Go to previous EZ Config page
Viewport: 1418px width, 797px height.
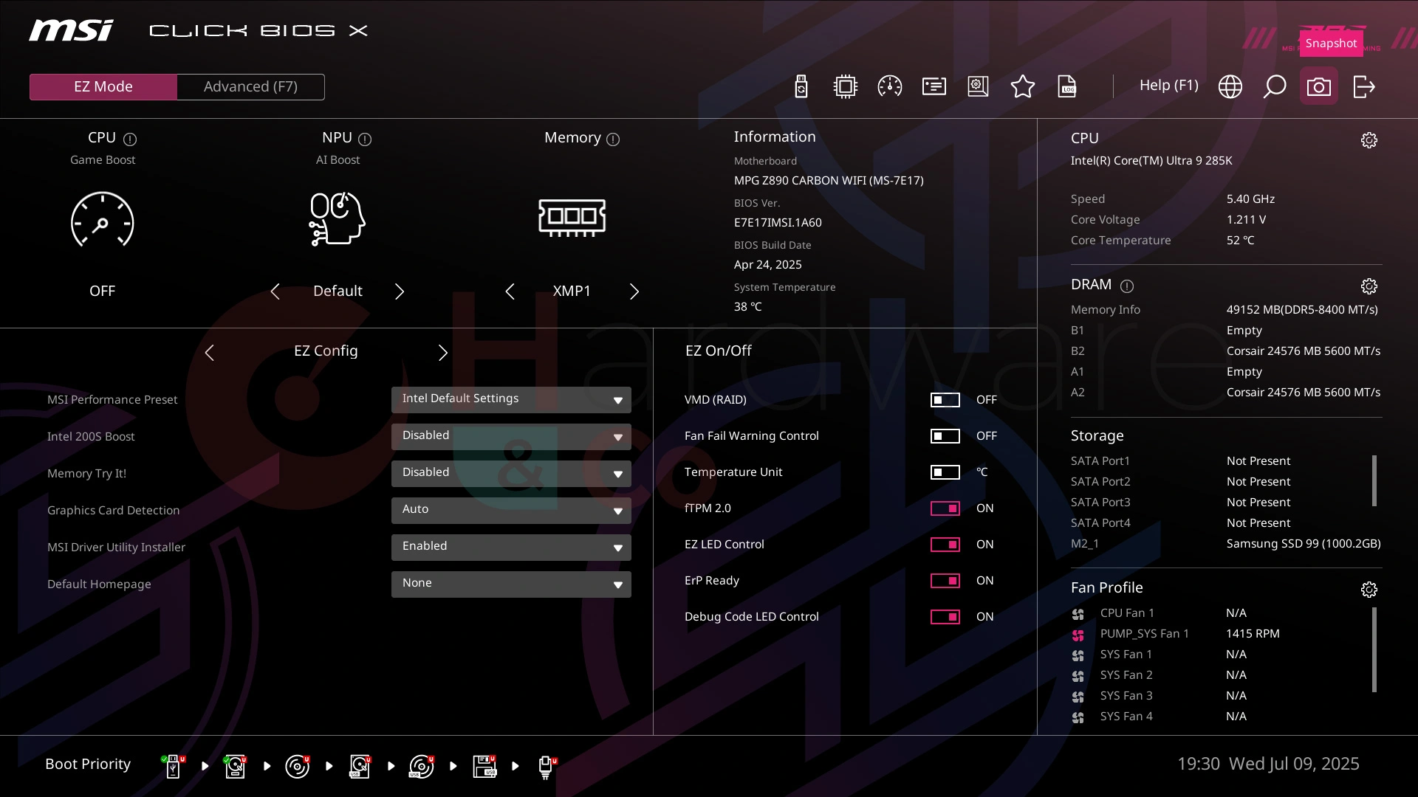tap(210, 353)
